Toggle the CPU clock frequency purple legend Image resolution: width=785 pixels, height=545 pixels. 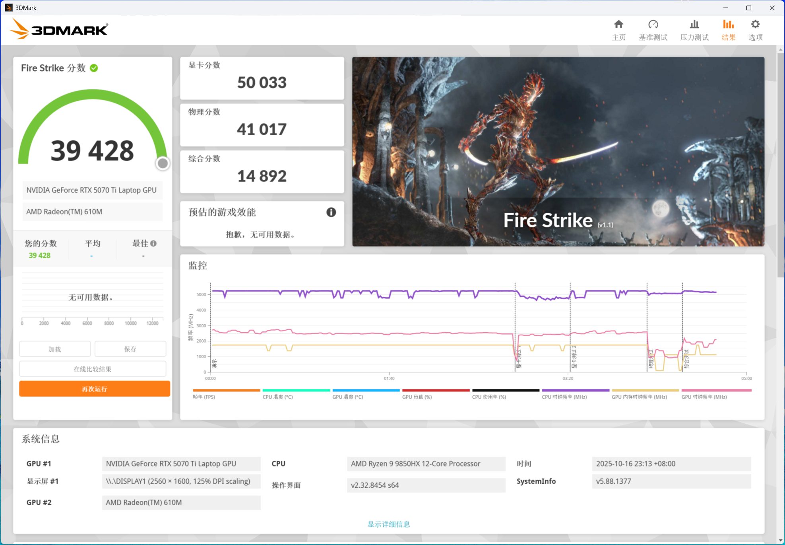pos(564,397)
